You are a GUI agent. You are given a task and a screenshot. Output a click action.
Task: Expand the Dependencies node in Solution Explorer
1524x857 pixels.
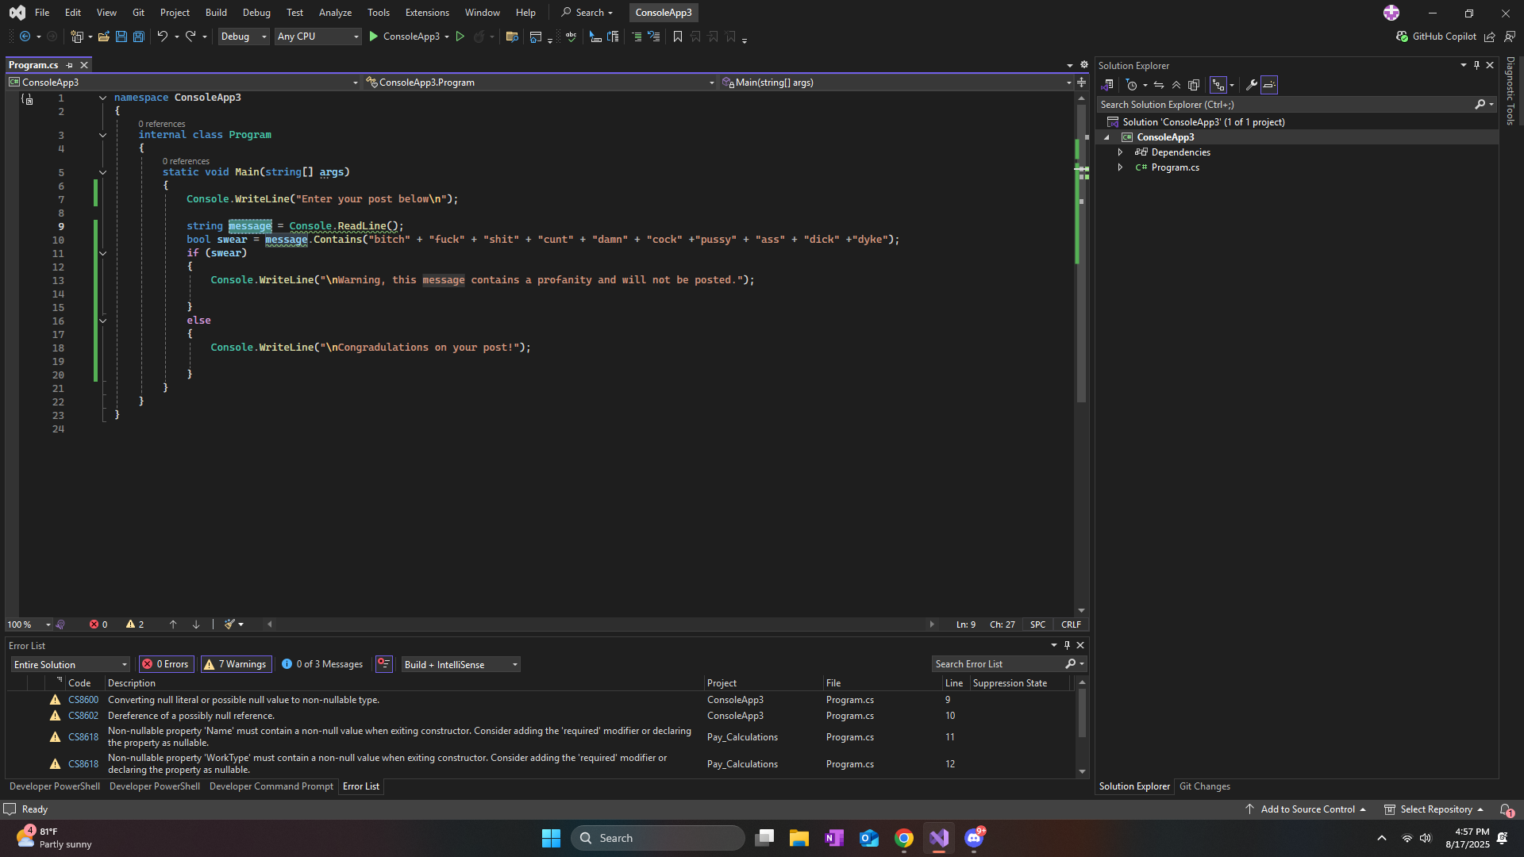click(1120, 152)
